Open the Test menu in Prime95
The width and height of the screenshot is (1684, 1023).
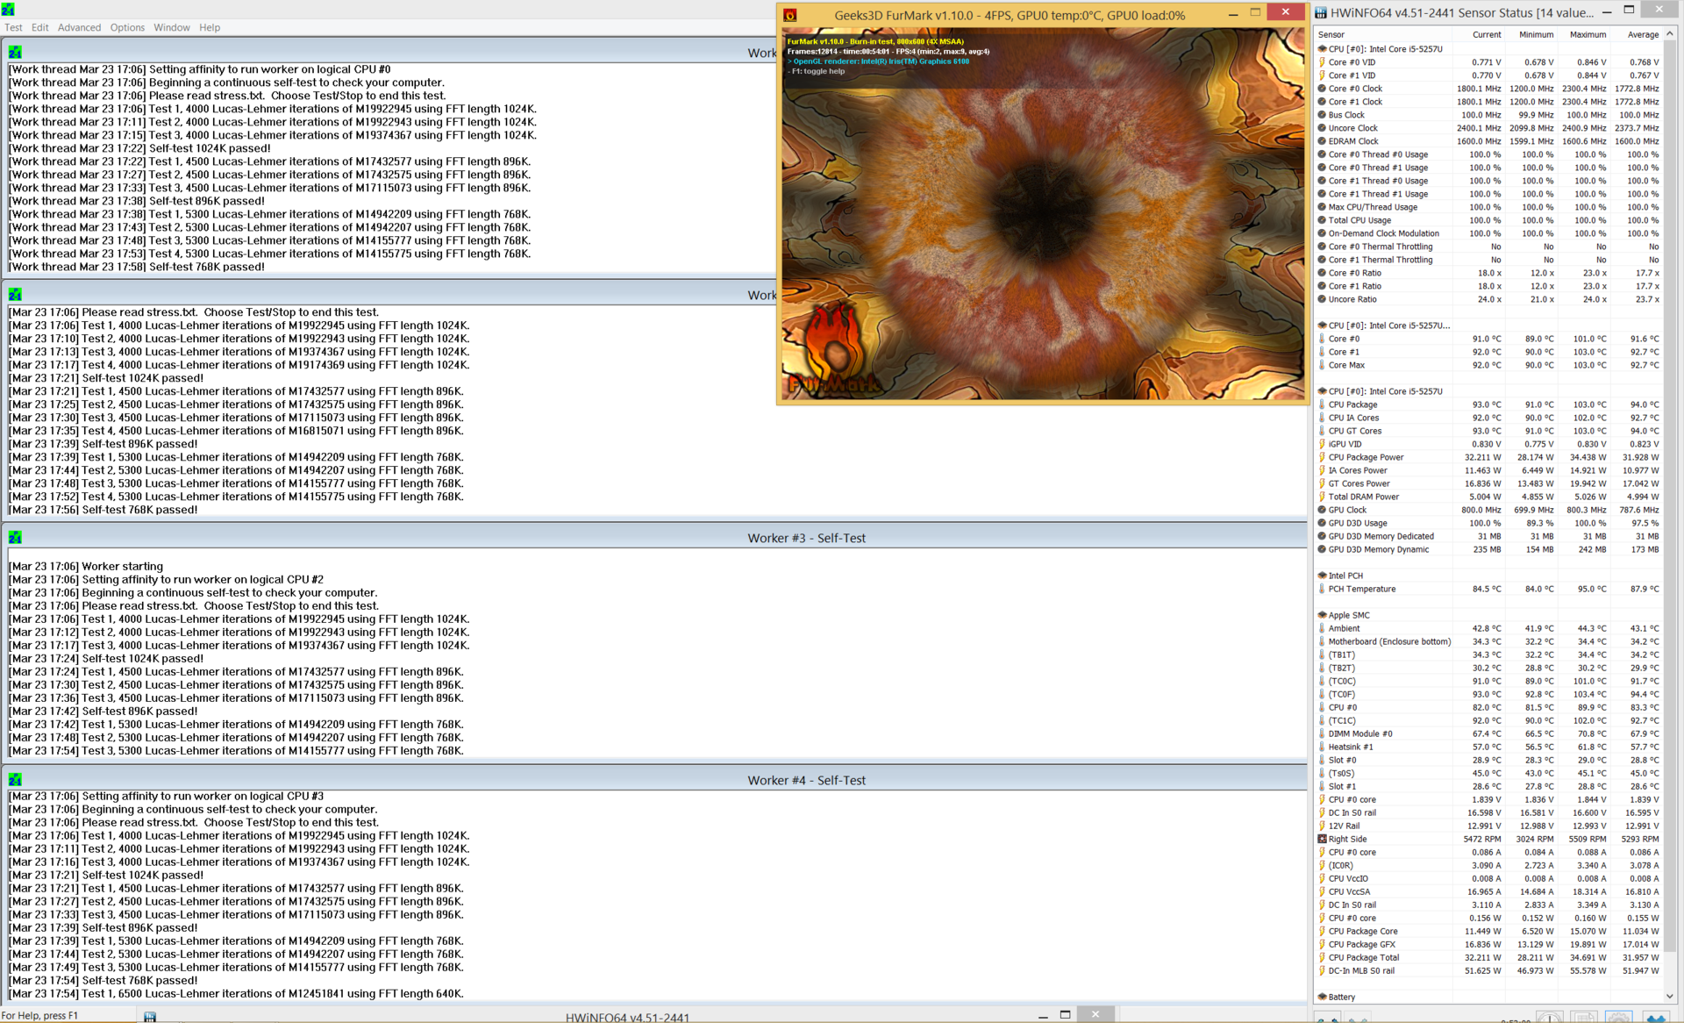[13, 27]
